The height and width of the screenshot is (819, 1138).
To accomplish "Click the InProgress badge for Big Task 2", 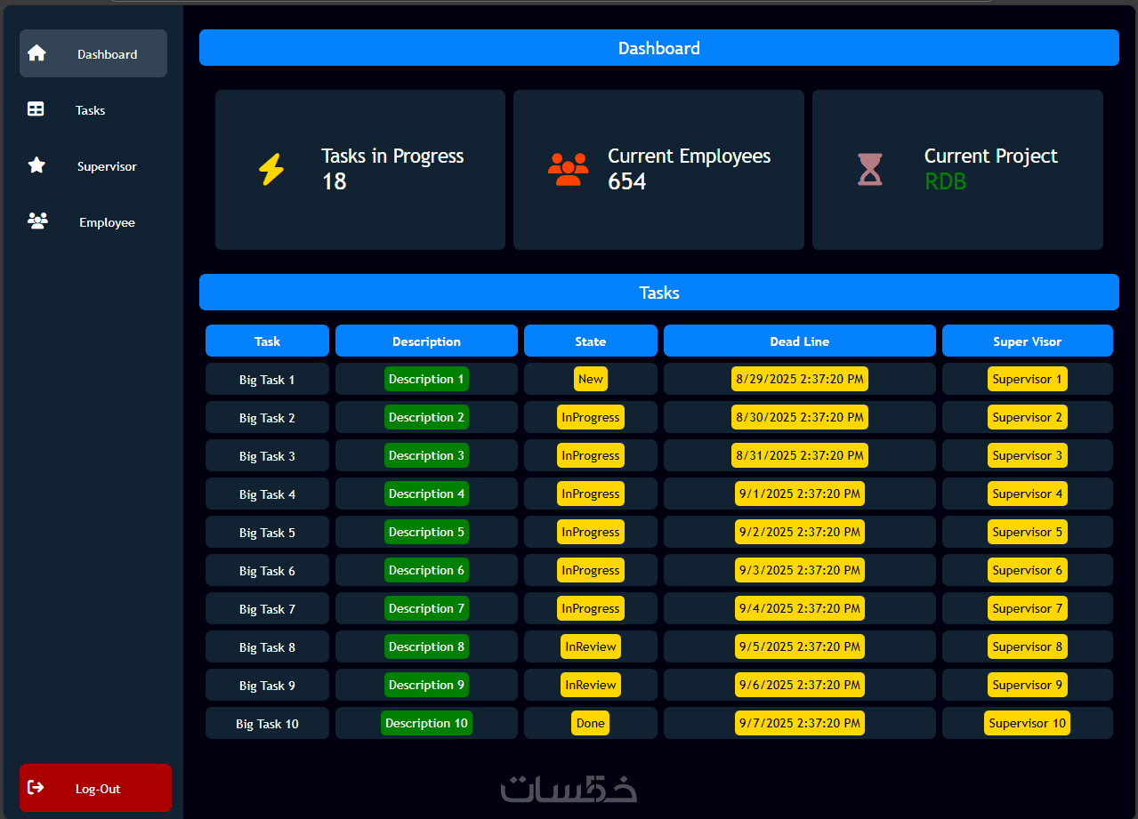I will click(x=591, y=417).
